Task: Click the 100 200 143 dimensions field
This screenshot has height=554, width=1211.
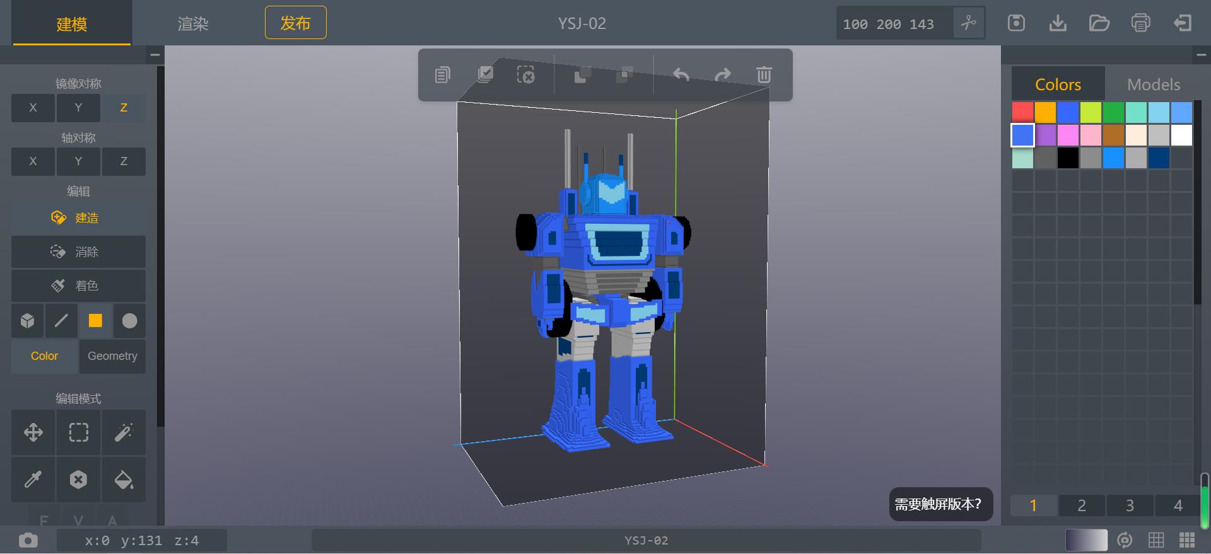Action: (894, 24)
